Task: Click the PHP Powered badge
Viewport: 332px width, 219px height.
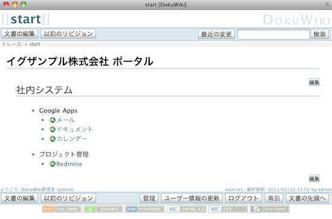Action: [x=145, y=209]
